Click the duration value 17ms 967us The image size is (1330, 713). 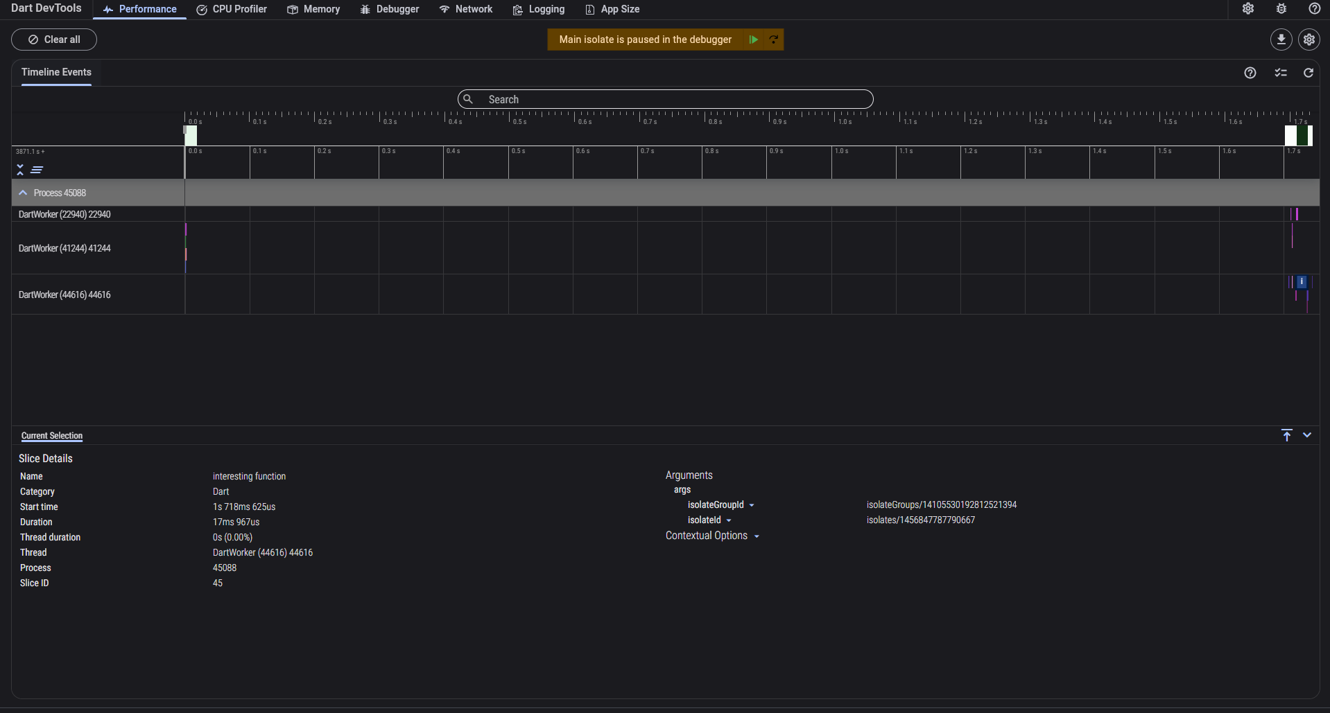pos(236,522)
